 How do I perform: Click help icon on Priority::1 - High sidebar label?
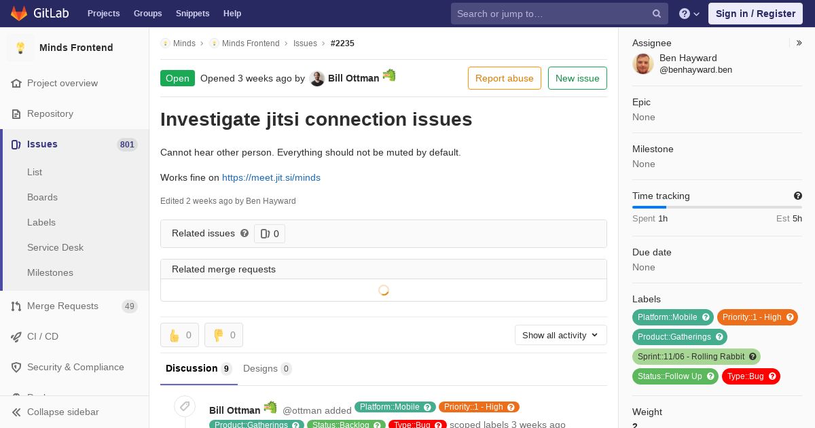[x=790, y=317]
